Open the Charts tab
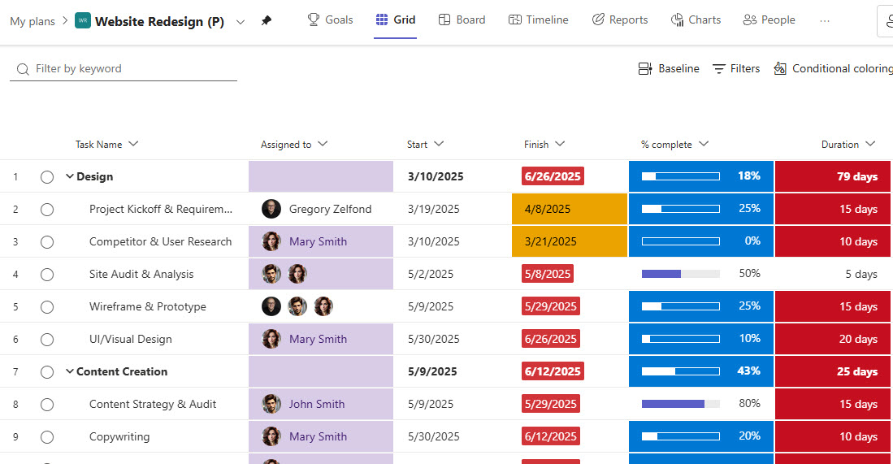 [x=696, y=20]
